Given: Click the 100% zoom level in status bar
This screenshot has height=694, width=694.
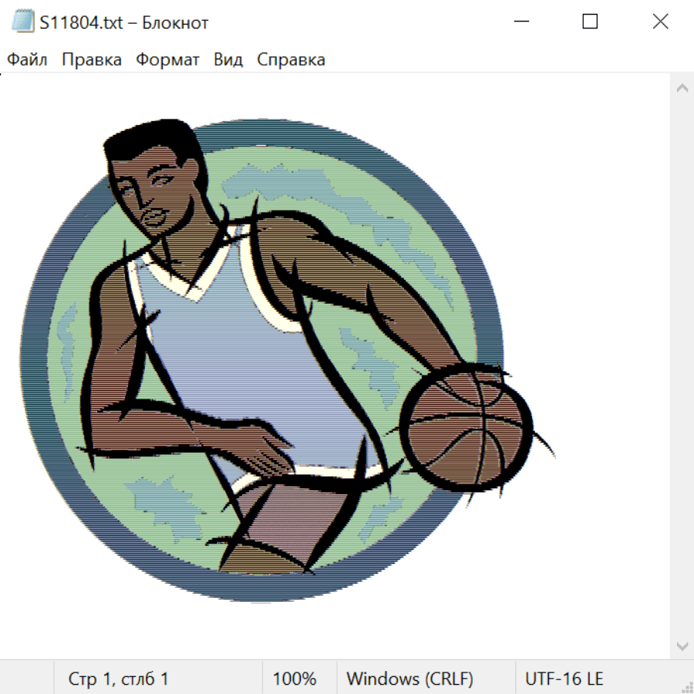Looking at the screenshot, I should click(x=295, y=679).
